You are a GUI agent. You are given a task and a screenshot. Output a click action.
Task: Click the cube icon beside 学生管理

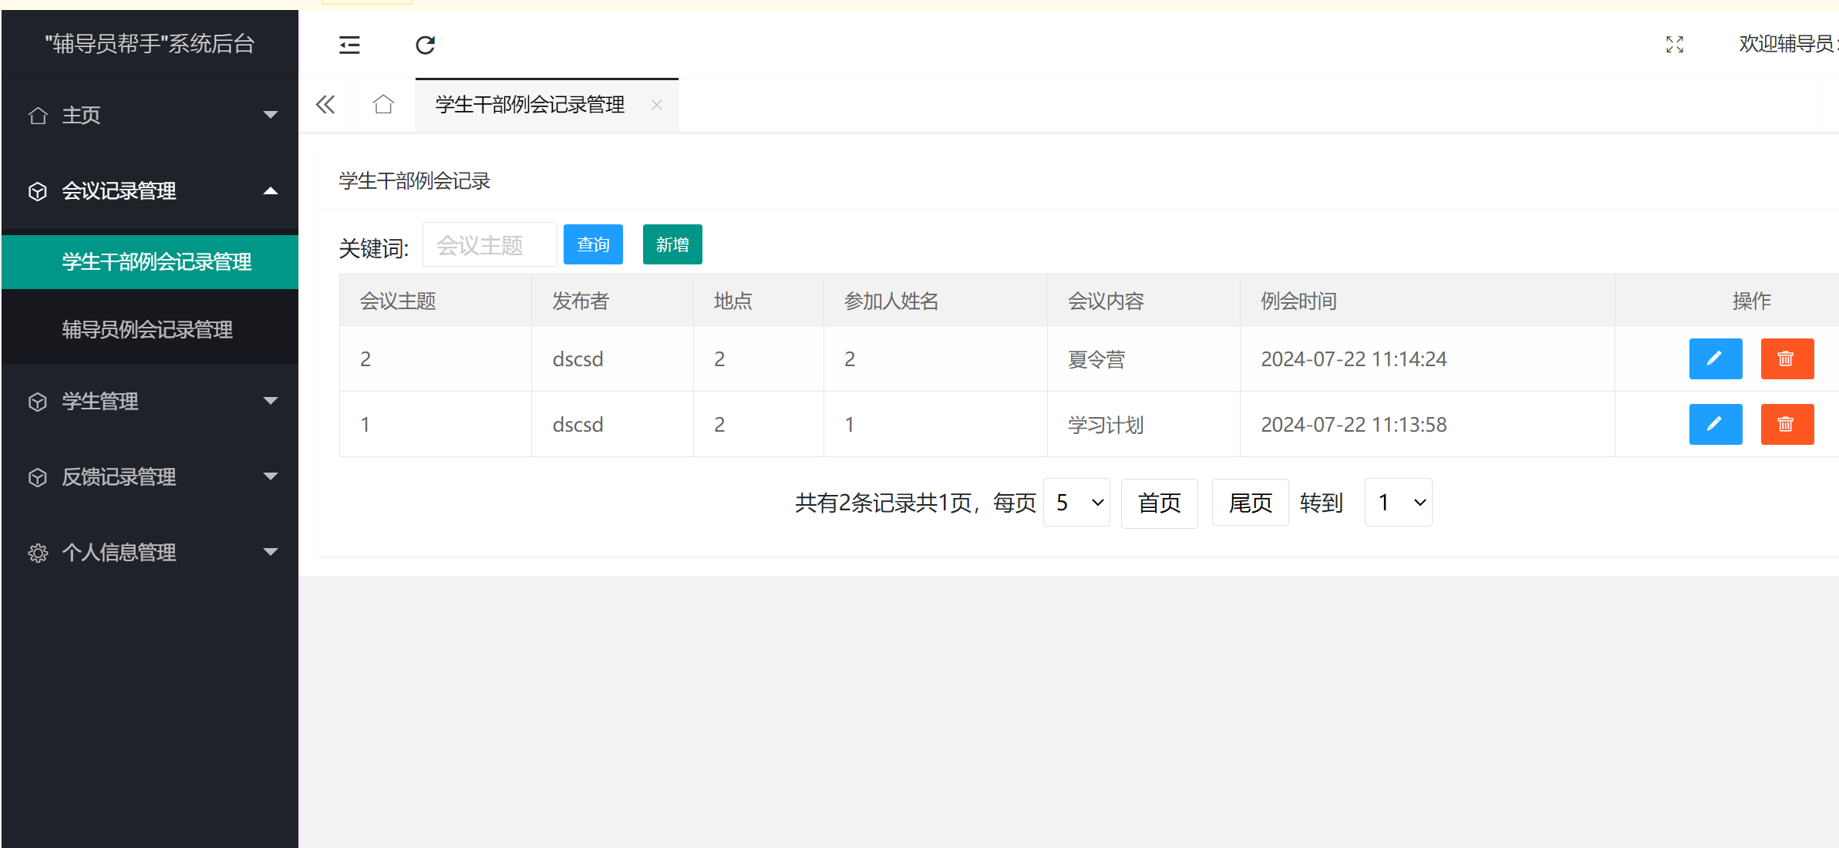point(38,402)
